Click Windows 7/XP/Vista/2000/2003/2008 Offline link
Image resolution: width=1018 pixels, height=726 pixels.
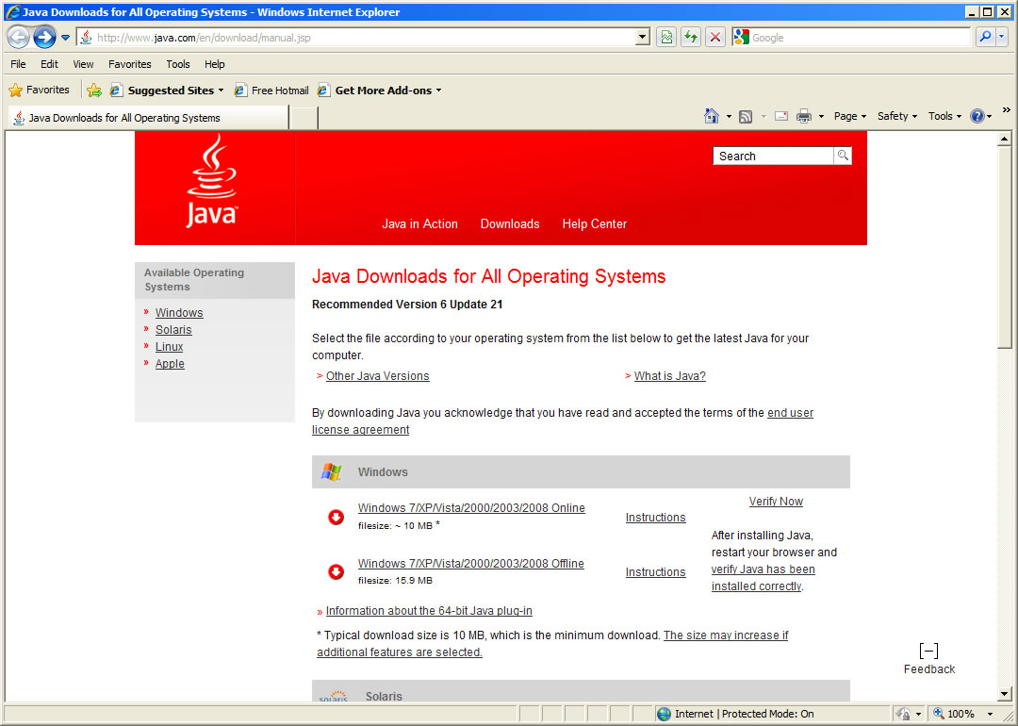pyautogui.click(x=470, y=564)
